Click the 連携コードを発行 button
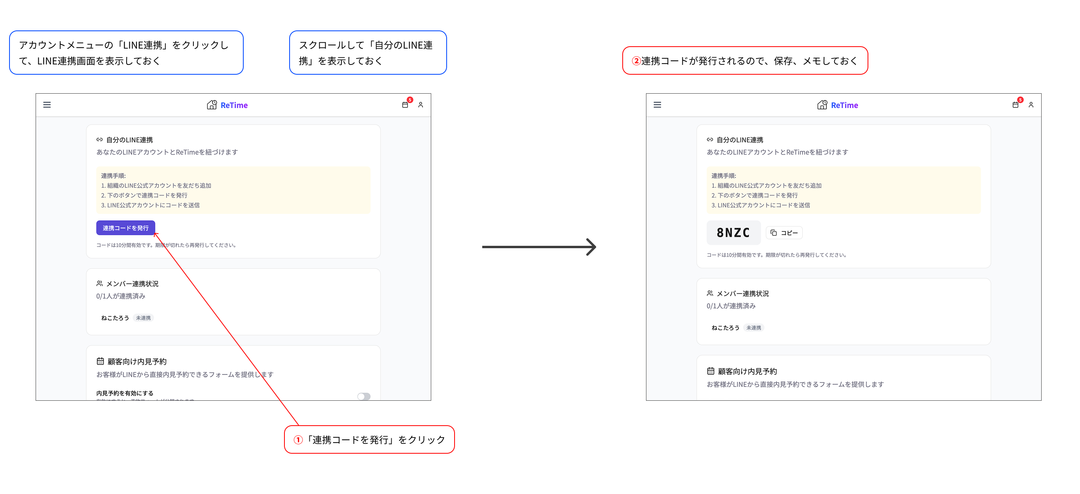The width and height of the screenshot is (1080, 494). coord(126,228)
